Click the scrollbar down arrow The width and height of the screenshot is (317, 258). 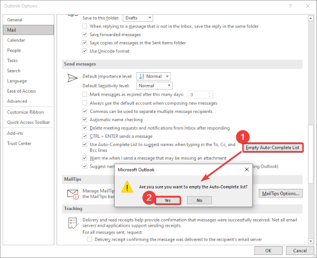[x=311, y=241]
